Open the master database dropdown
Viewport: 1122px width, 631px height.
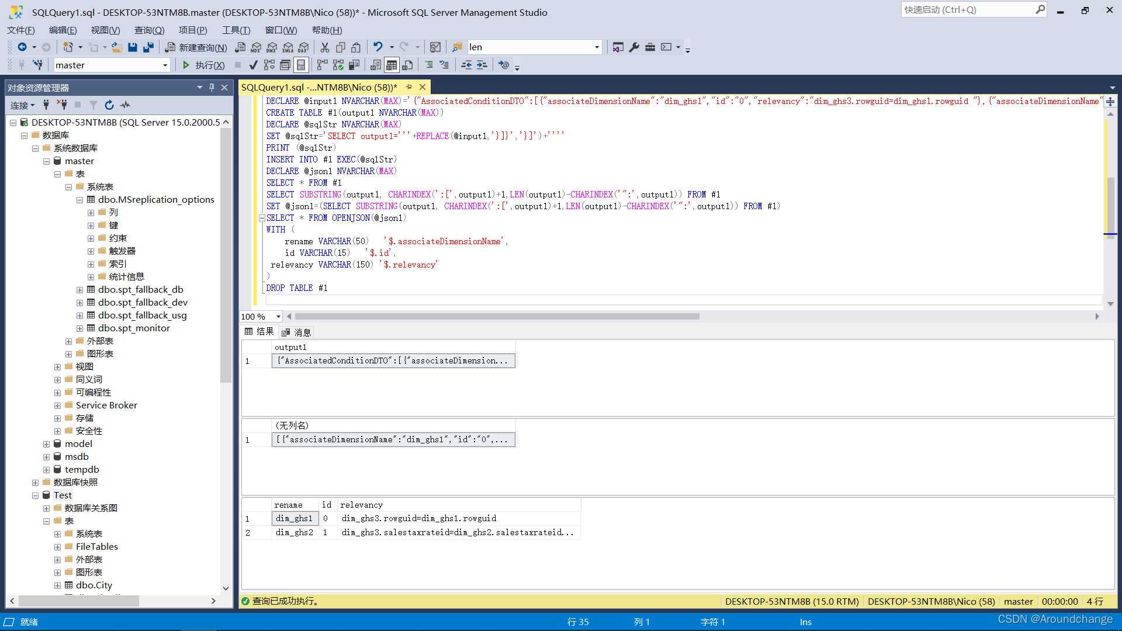click(165, 65)
